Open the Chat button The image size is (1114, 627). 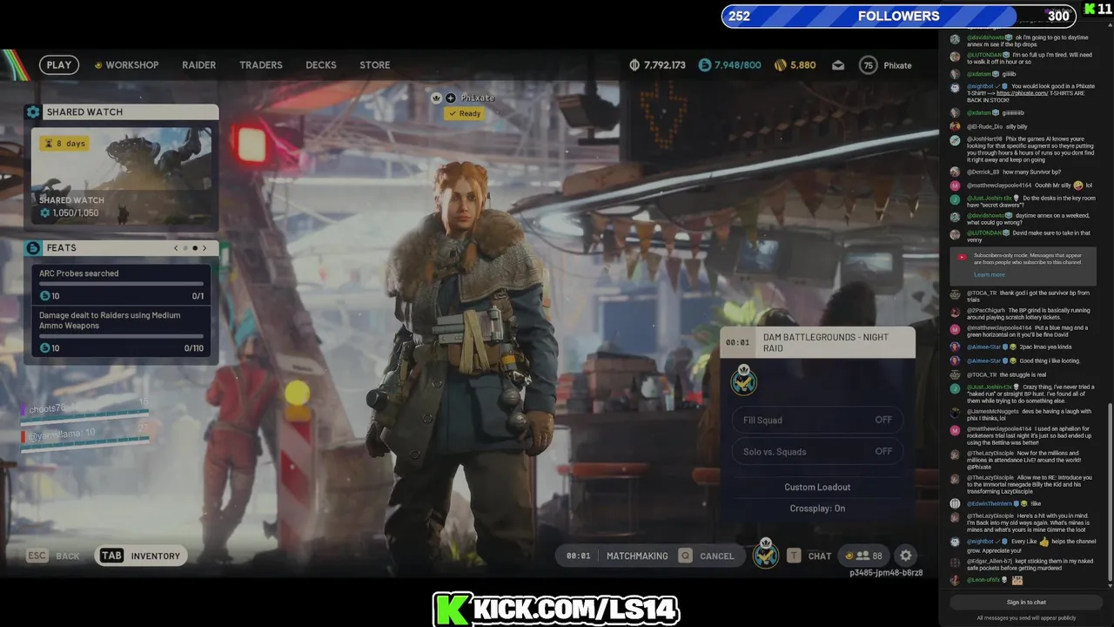tap(809, 556)
